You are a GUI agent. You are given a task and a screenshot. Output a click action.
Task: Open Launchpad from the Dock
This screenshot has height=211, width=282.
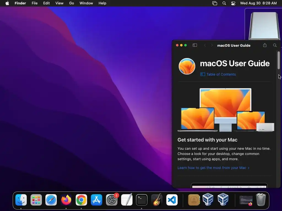(36, 200)
